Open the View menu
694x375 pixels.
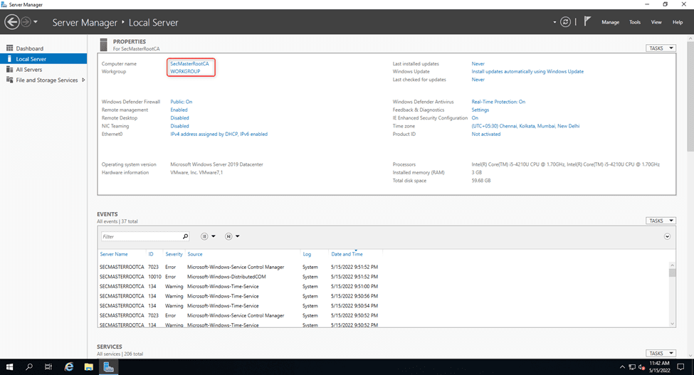click(656, 22)
